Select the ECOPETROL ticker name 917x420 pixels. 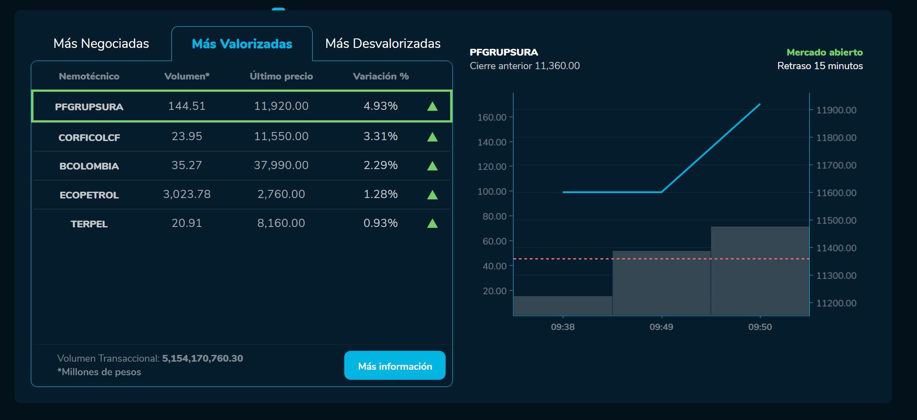89,195
